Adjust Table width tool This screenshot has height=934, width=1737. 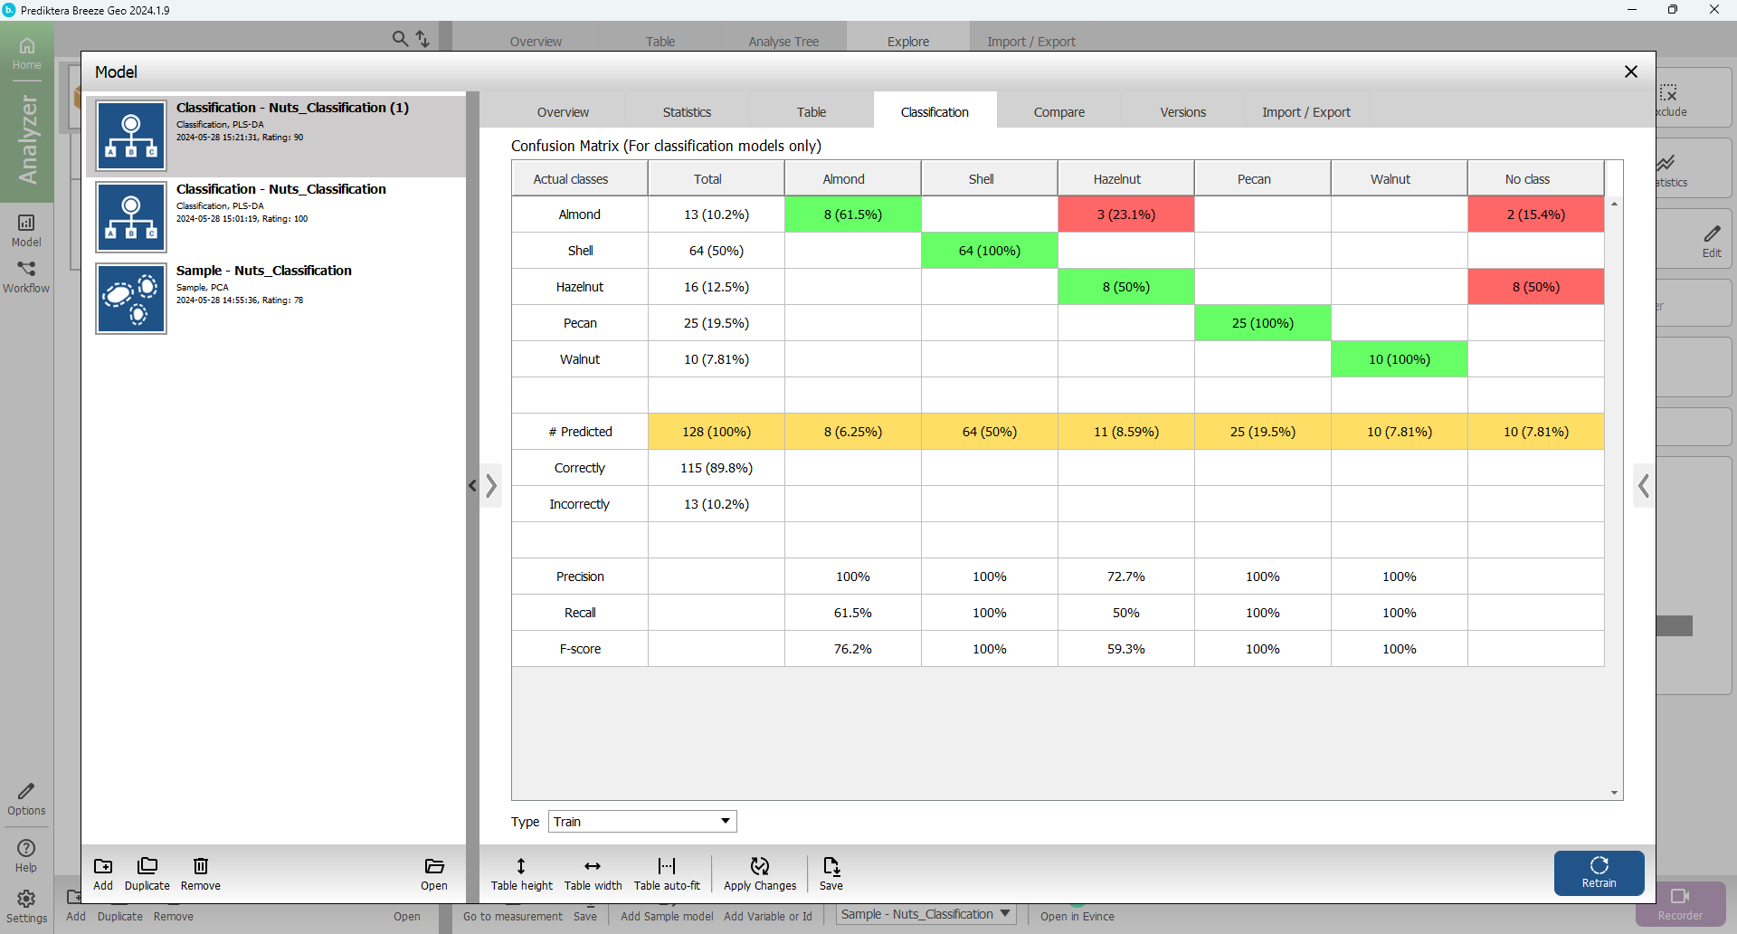(x=593, y=873)
